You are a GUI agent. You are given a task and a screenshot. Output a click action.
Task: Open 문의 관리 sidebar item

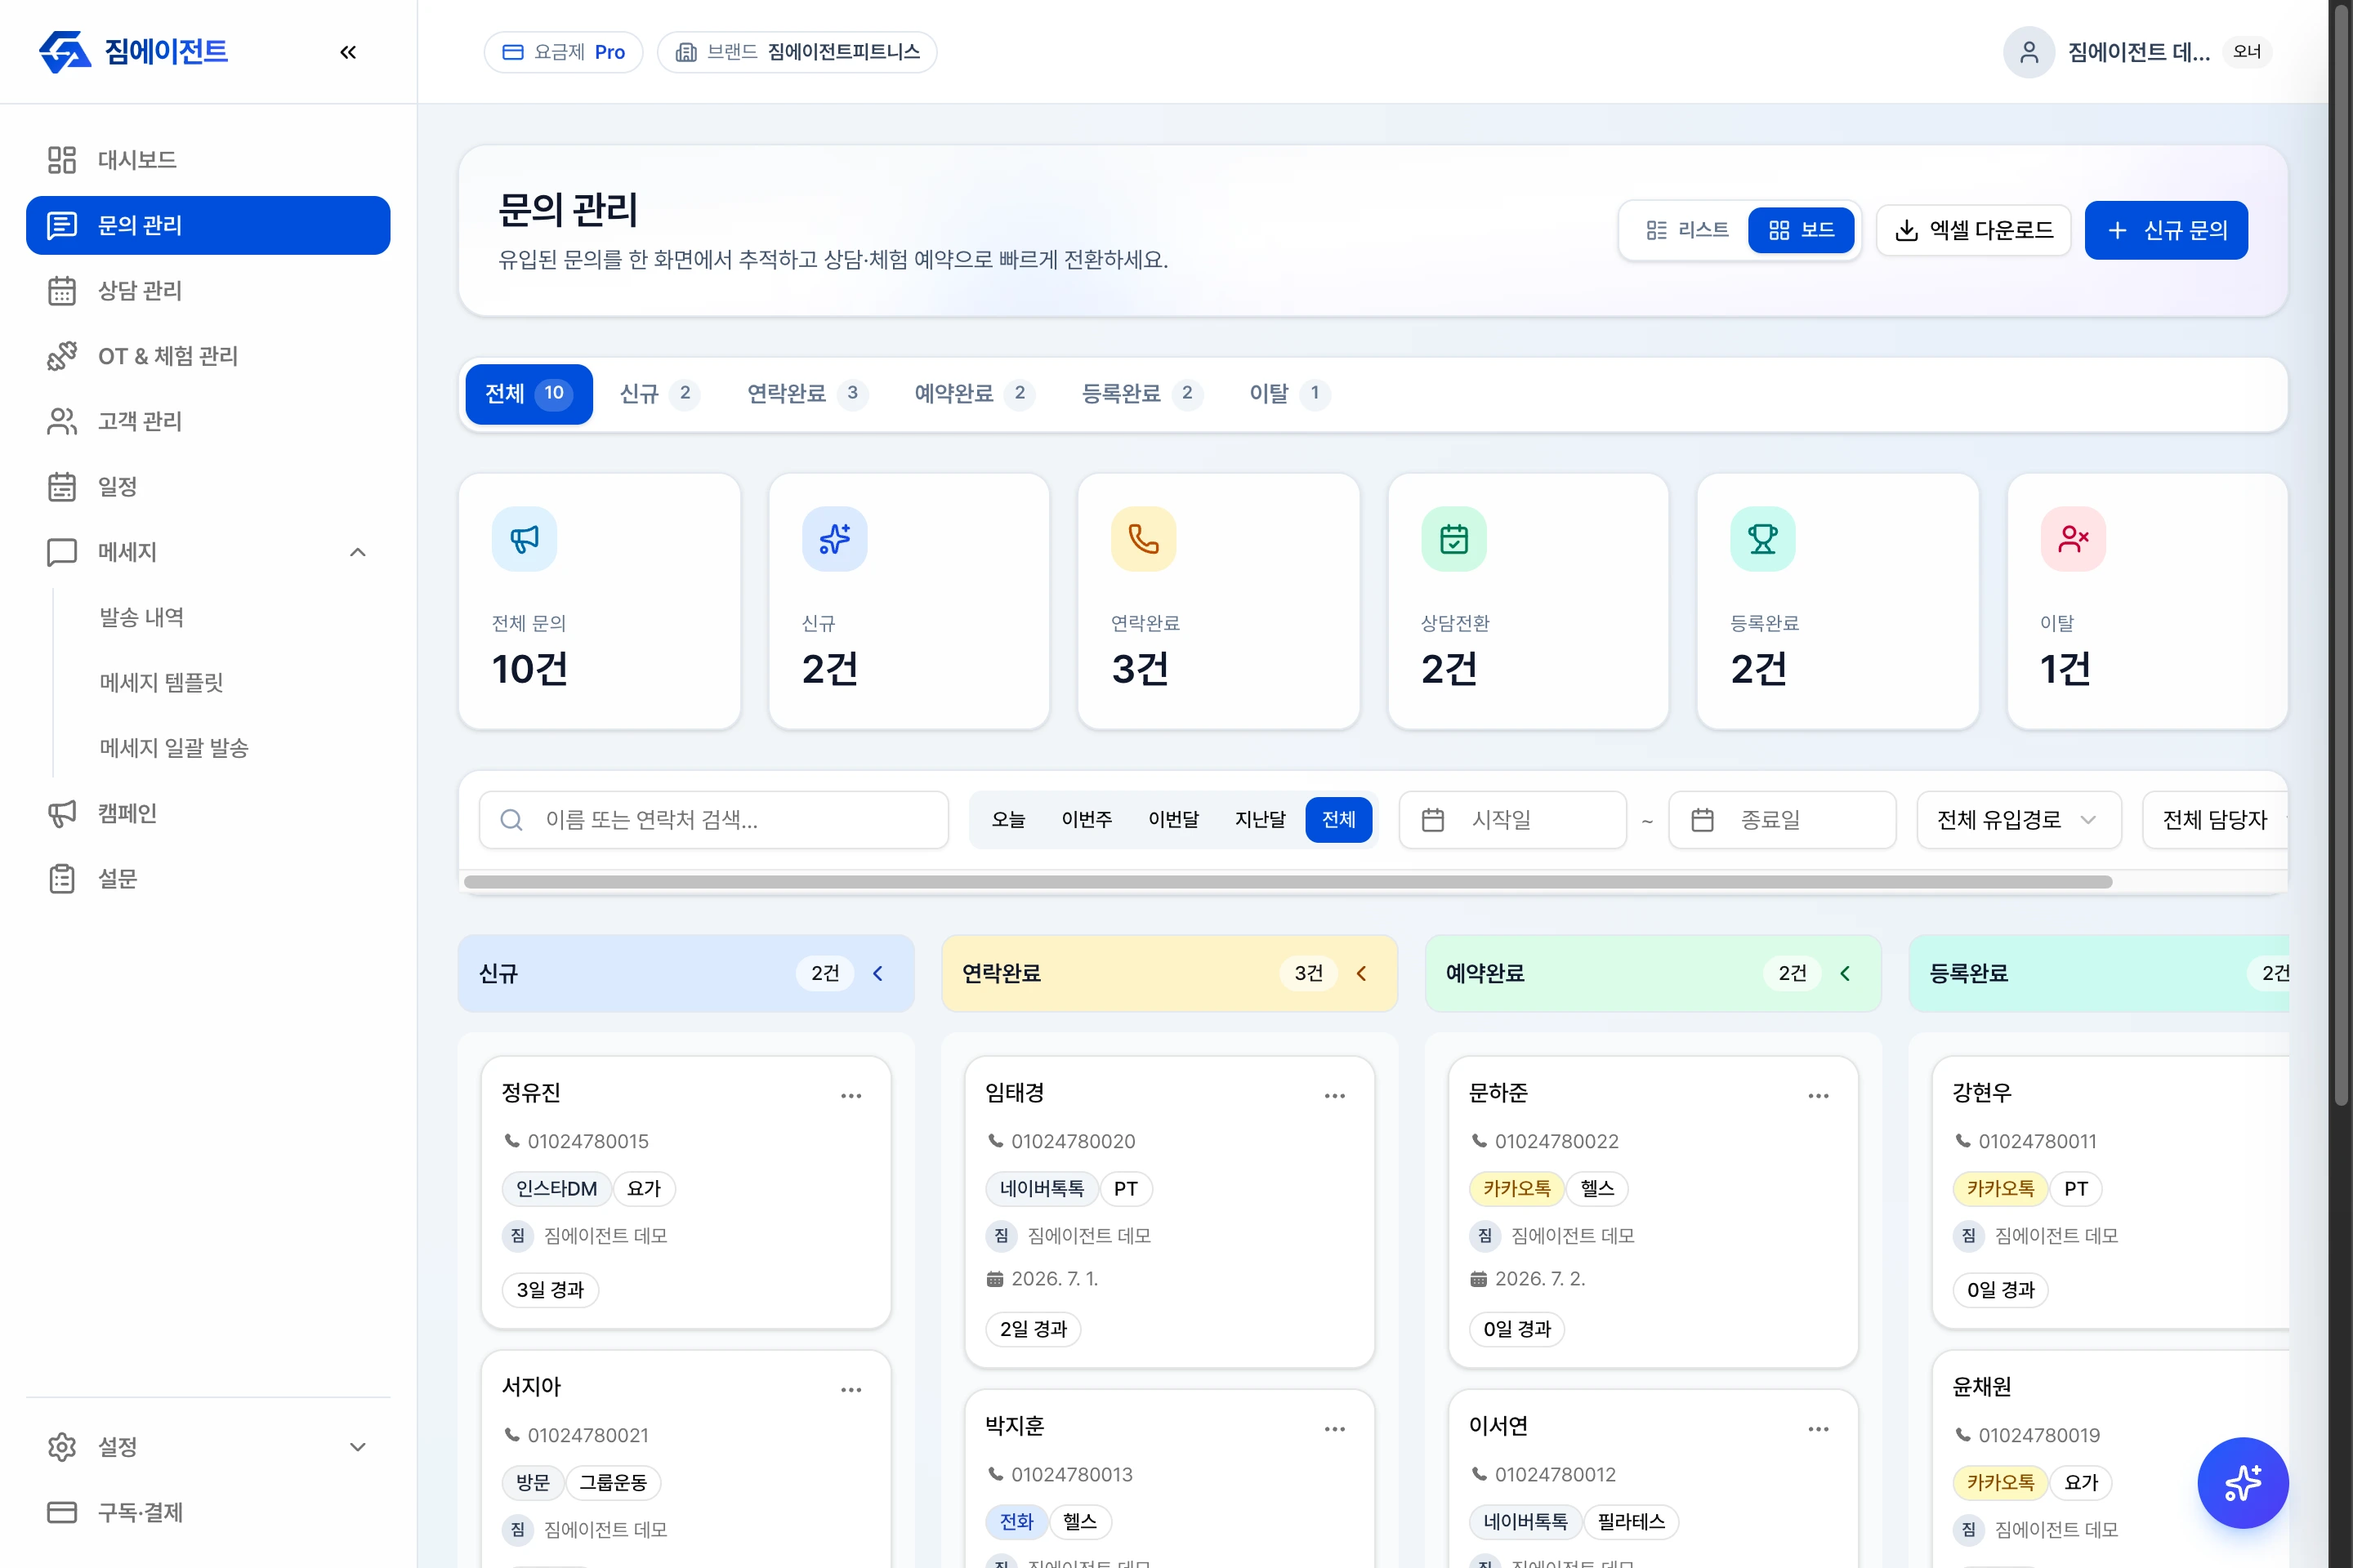(208, 225)
